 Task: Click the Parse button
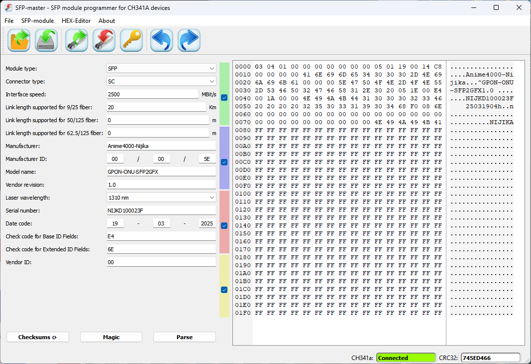point(185,337)
